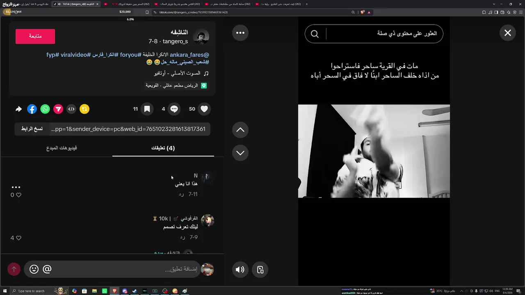Send to friends with the red arrow icon
The height and width of the screenshot is (295, 525).
pos(58,109)
